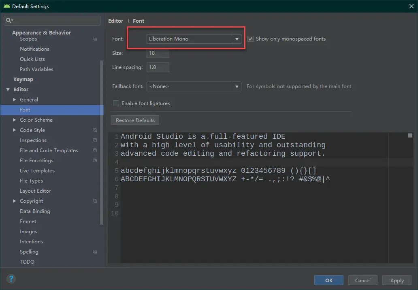Click Editor in the breadcrumb
The image size is (418, 290).
pos(116,21)
